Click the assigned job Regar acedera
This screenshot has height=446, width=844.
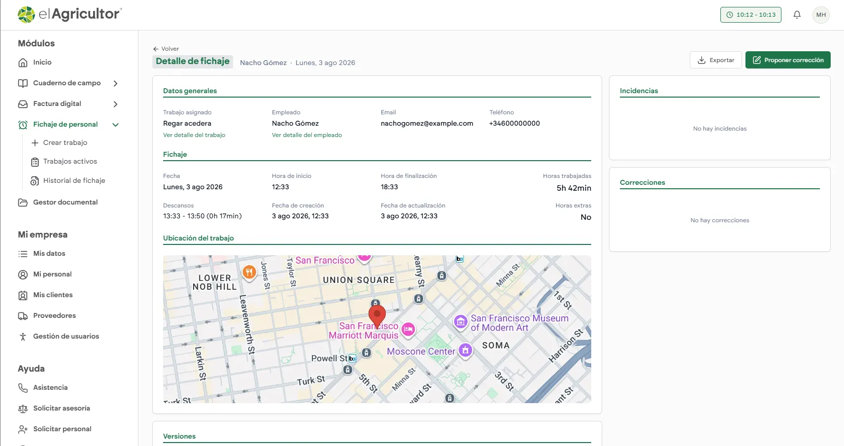(187, 123)
